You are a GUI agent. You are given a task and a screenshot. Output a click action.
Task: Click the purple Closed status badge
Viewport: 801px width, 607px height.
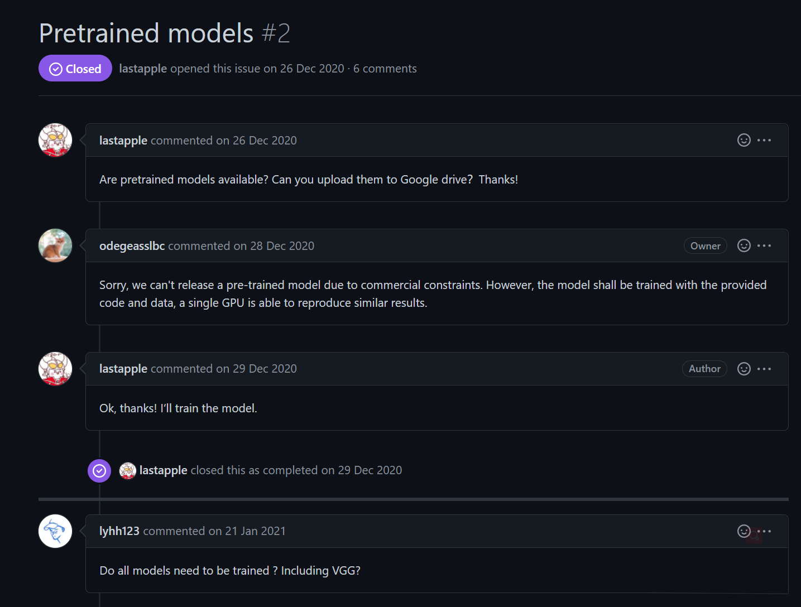(x=75, y=69)
